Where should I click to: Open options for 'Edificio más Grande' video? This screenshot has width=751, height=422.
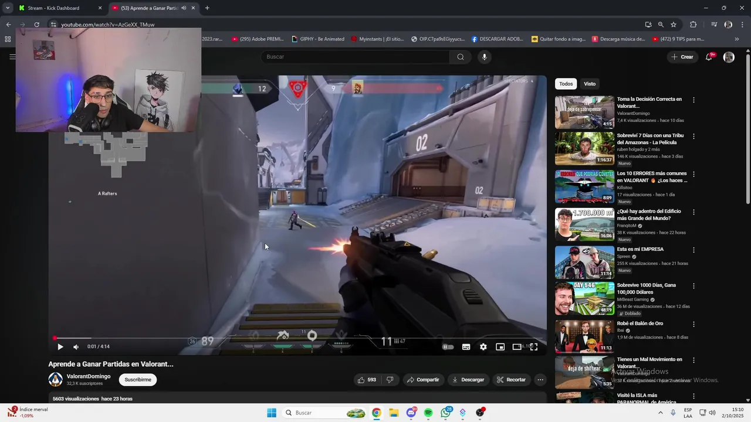point(694,212)
